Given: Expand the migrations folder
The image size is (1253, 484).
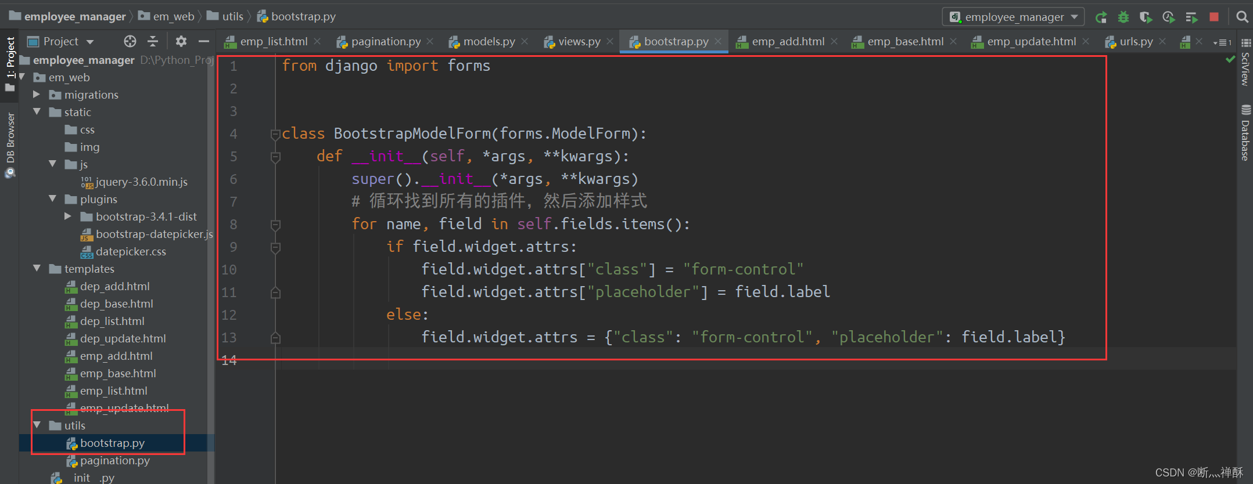Looking at the screenshot, I should tap(37, 94).
